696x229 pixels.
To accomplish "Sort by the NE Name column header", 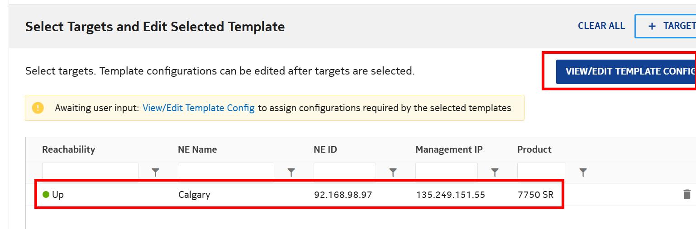I will 197,150.
